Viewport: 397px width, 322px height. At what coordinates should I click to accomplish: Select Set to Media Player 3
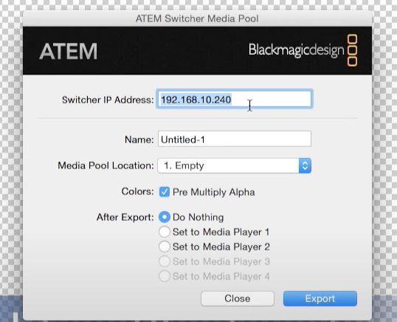click(x=165, y=261)
